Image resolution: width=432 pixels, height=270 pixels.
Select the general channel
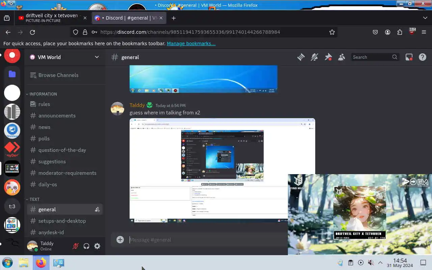[x=65, y=209]
